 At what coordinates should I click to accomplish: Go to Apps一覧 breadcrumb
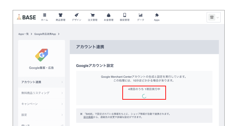coord(23,34)
